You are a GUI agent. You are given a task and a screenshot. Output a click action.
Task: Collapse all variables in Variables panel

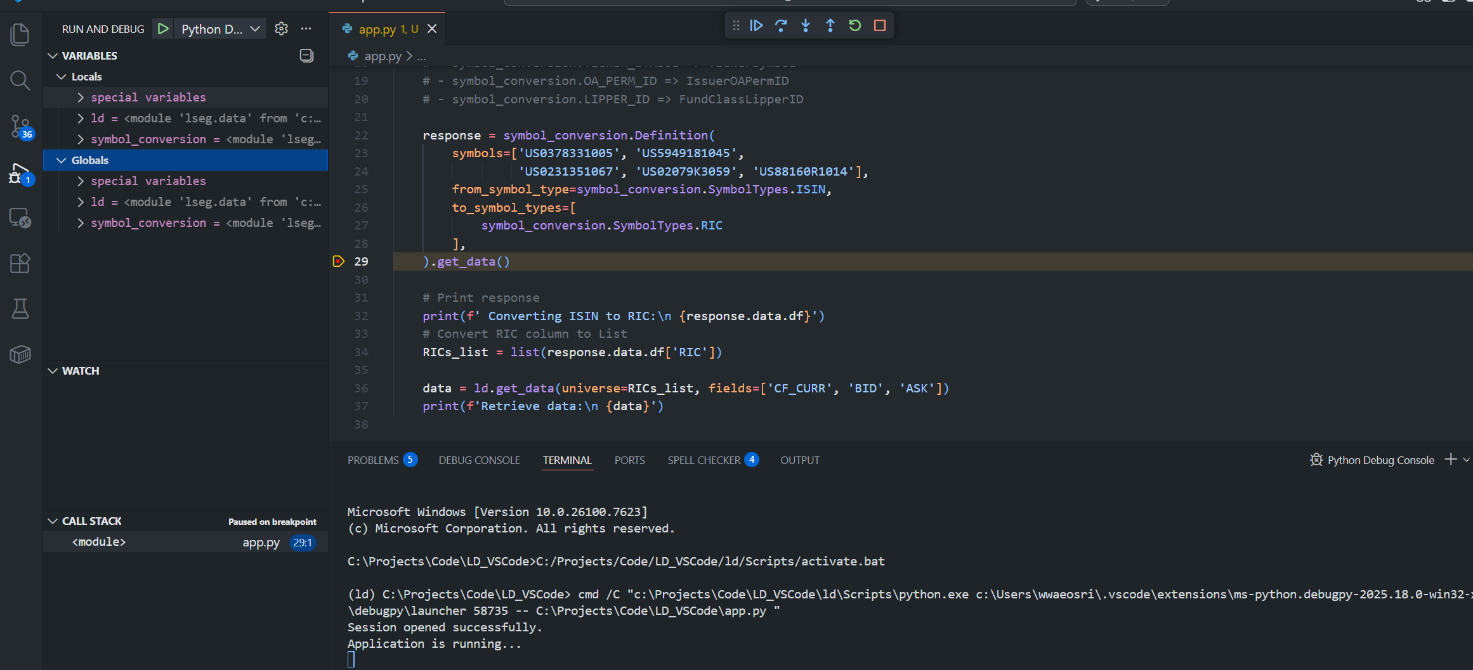pos(306,56)
